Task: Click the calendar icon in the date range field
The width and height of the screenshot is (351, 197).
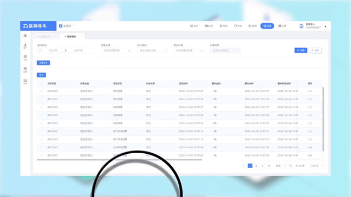Action: coord(41,50)
